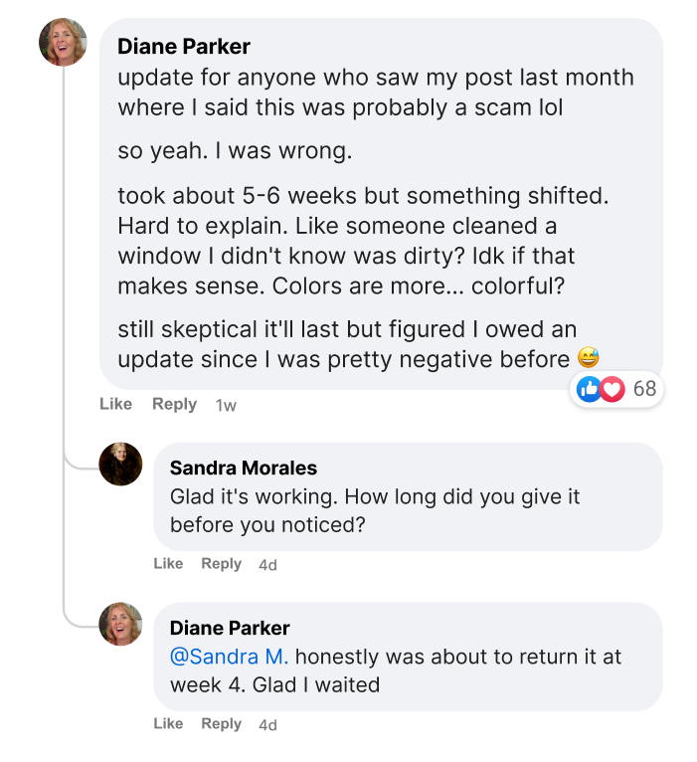Click the red heart reaction icon
697x762 pixels.
click(x=612, y=389)
